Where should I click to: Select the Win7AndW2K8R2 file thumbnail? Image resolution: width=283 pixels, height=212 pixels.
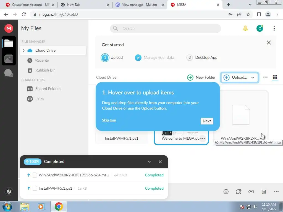point(241,115)
